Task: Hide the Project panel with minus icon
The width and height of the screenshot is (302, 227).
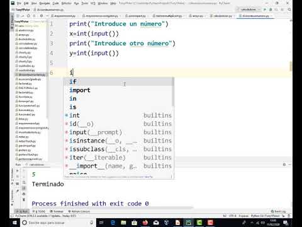Action: 47,16
